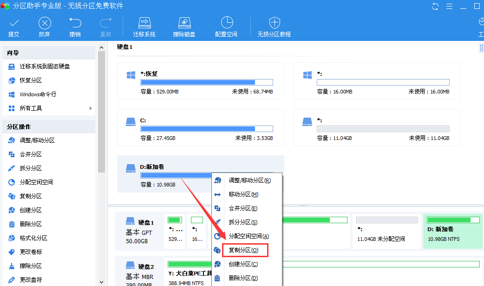
Task: Open the 无损分区教程 tutorial
Action: pos(274,27)
